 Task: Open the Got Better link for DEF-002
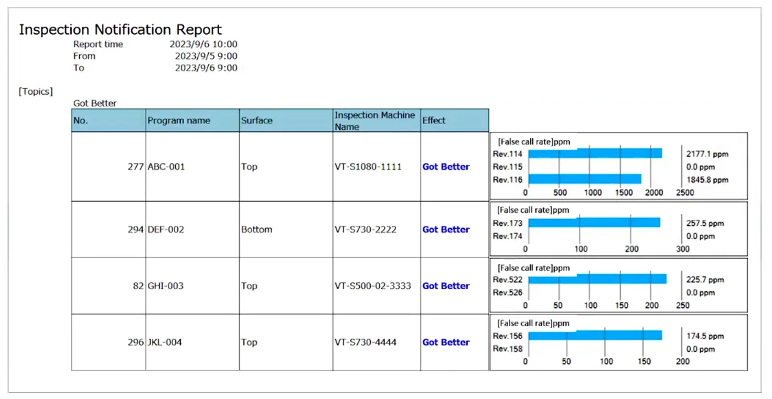(446, 229)
